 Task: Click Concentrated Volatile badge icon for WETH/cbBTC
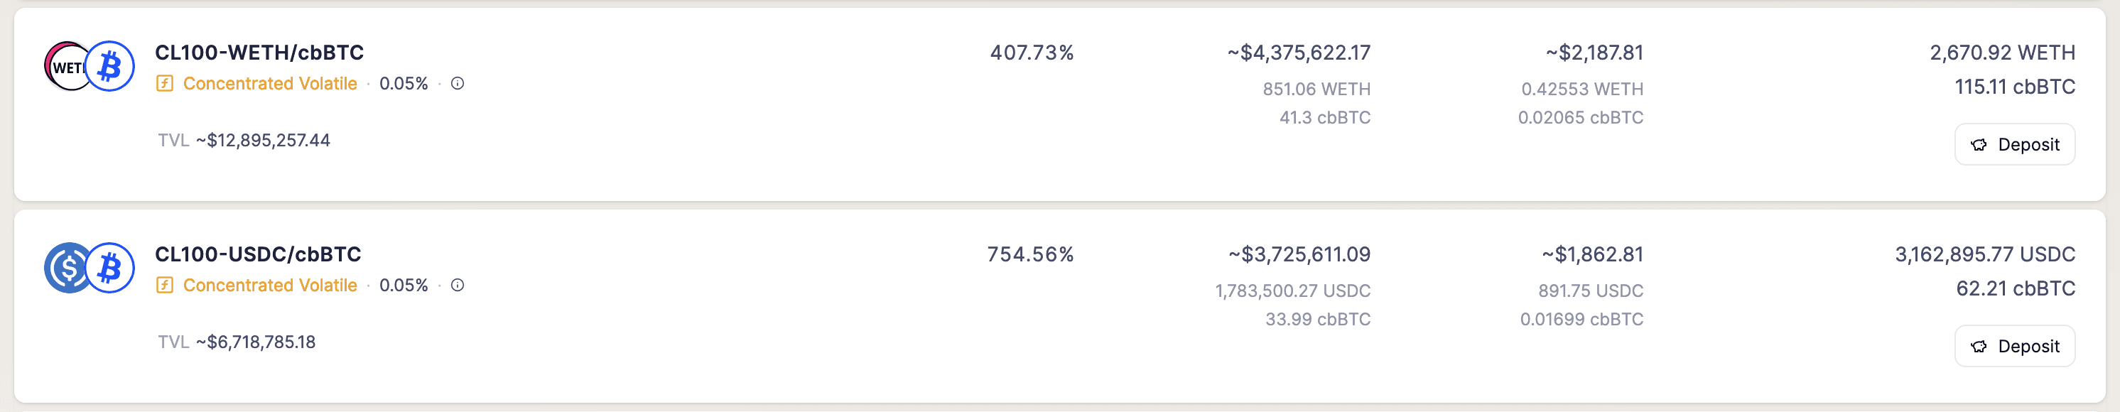click(x=165, y=83)
